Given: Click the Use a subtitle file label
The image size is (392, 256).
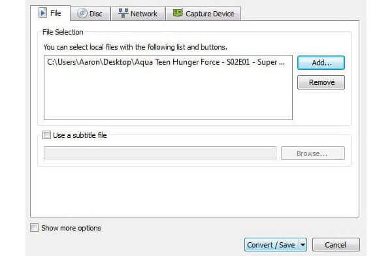Looking at the screenshot, I should 80,135.
